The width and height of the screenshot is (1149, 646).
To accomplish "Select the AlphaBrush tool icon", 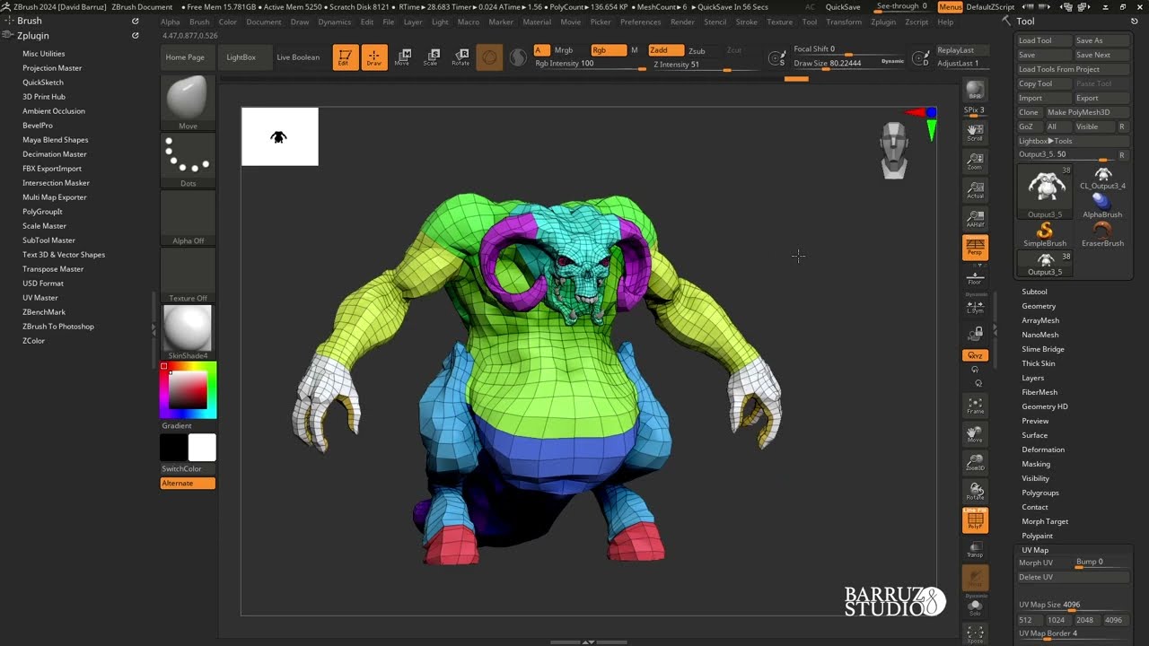I will pos(1102,206).
